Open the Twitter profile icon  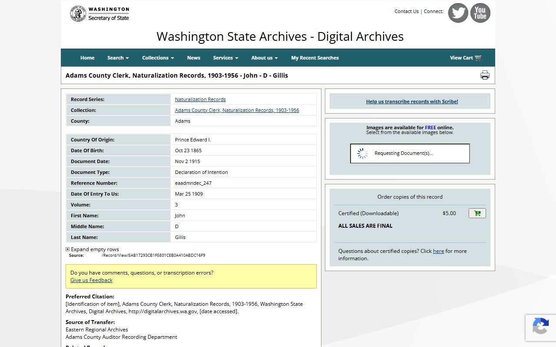[x=458, y=13]
